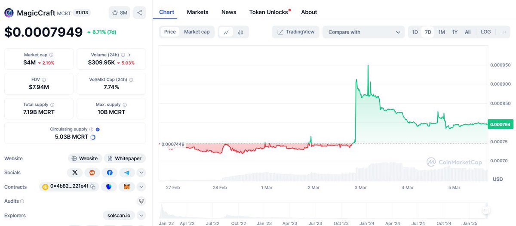Click the Vol/Mkt Cap (24h) info icon
Screen dimensions: 516x226
coord(131,80)
